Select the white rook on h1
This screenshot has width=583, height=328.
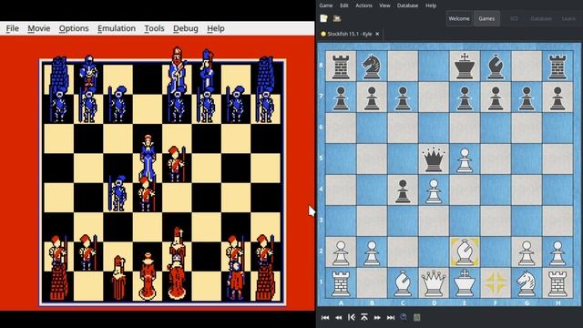pos(557,283)
